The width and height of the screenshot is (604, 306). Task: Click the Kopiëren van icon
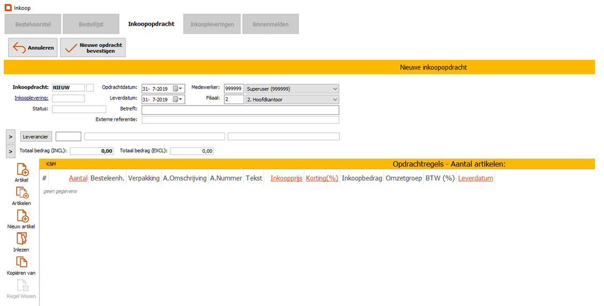coord(22,262)
